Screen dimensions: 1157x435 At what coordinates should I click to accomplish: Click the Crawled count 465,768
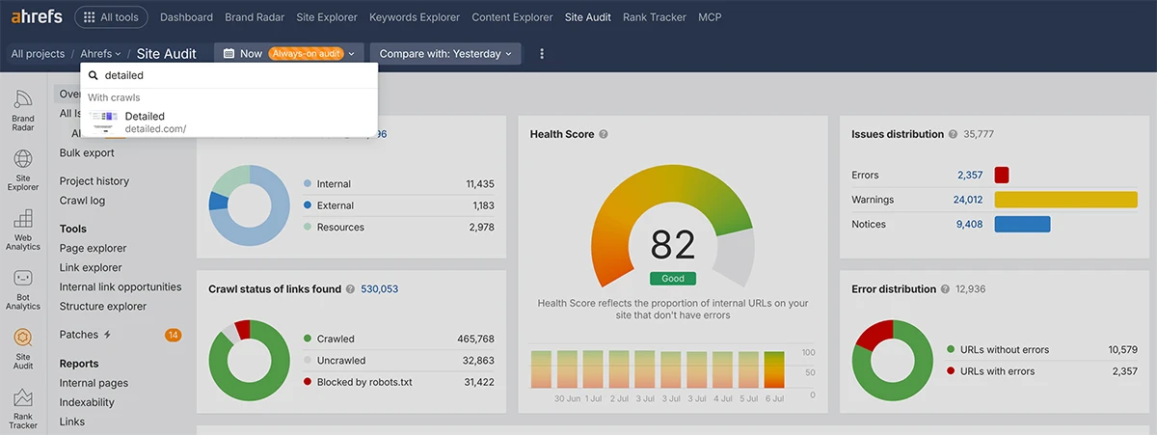(475, 339)
